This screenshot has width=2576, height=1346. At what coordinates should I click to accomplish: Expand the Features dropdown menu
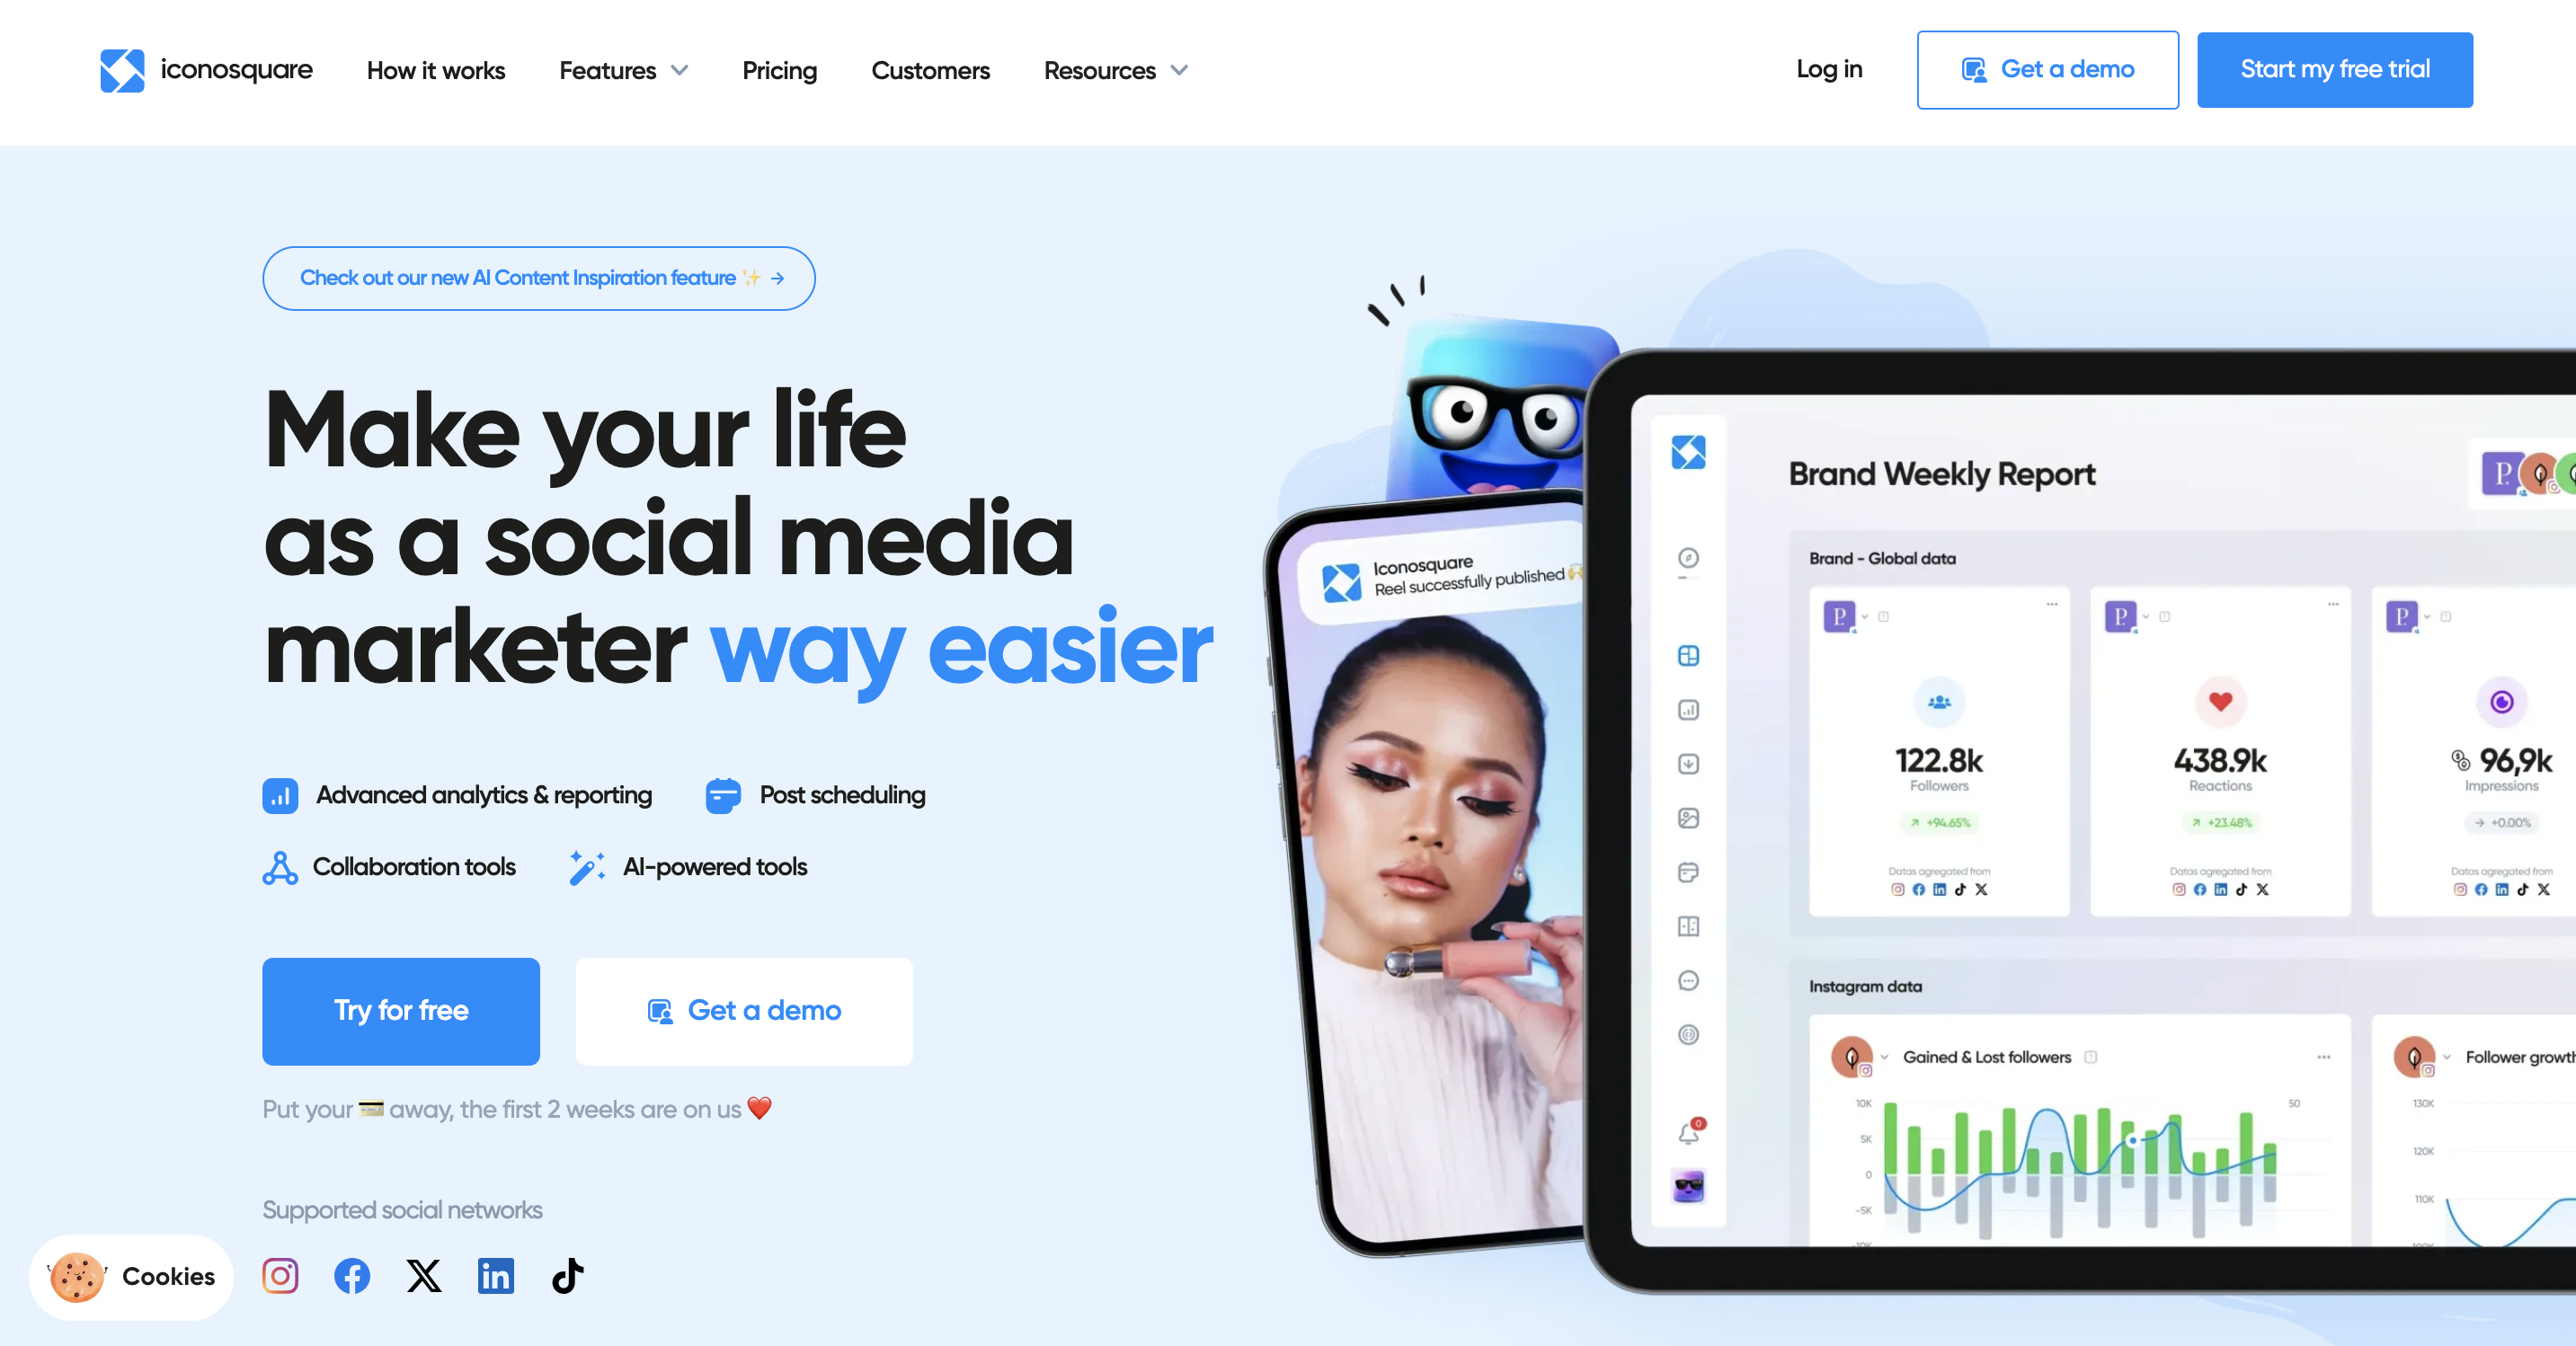[x=624, y=70]
